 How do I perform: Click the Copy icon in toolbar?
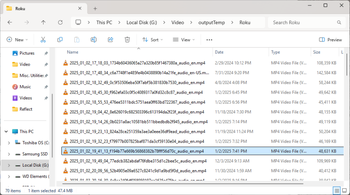click(x=60, y=40)
